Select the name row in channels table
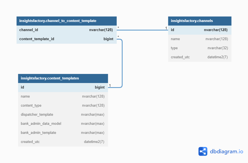Image resolution: width=248 pixels, height=163 pixels. click(199, 39)
